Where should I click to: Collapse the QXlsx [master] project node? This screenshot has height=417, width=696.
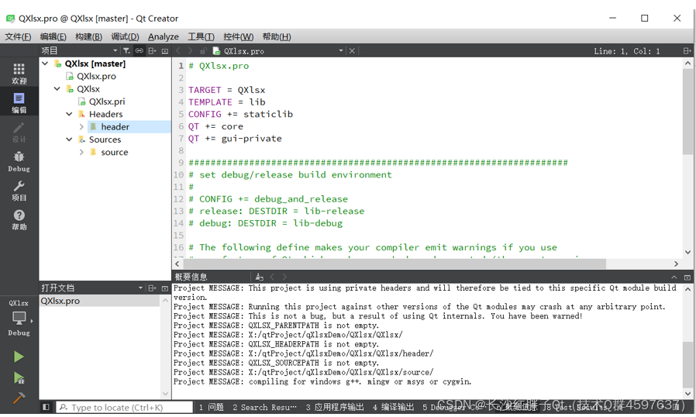(x=45, y=64)
